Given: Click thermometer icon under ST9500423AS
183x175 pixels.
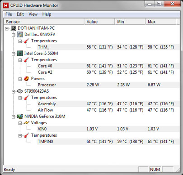Looking at the screenshot, I should [x=27, y=98].
